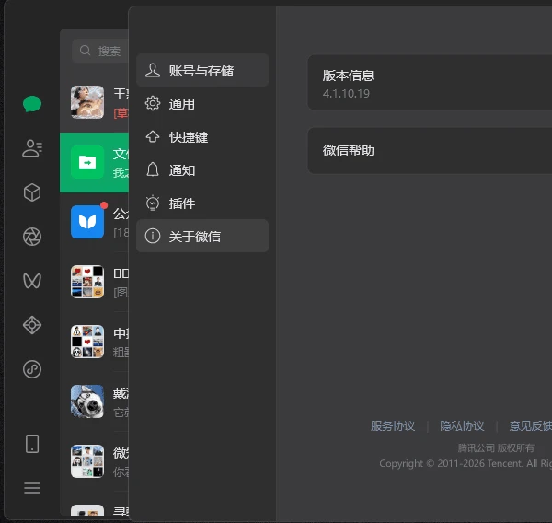Screen dimensions: 552x523
Task: Open the blue official accounts chat with red badge
Action: point(95,223)
